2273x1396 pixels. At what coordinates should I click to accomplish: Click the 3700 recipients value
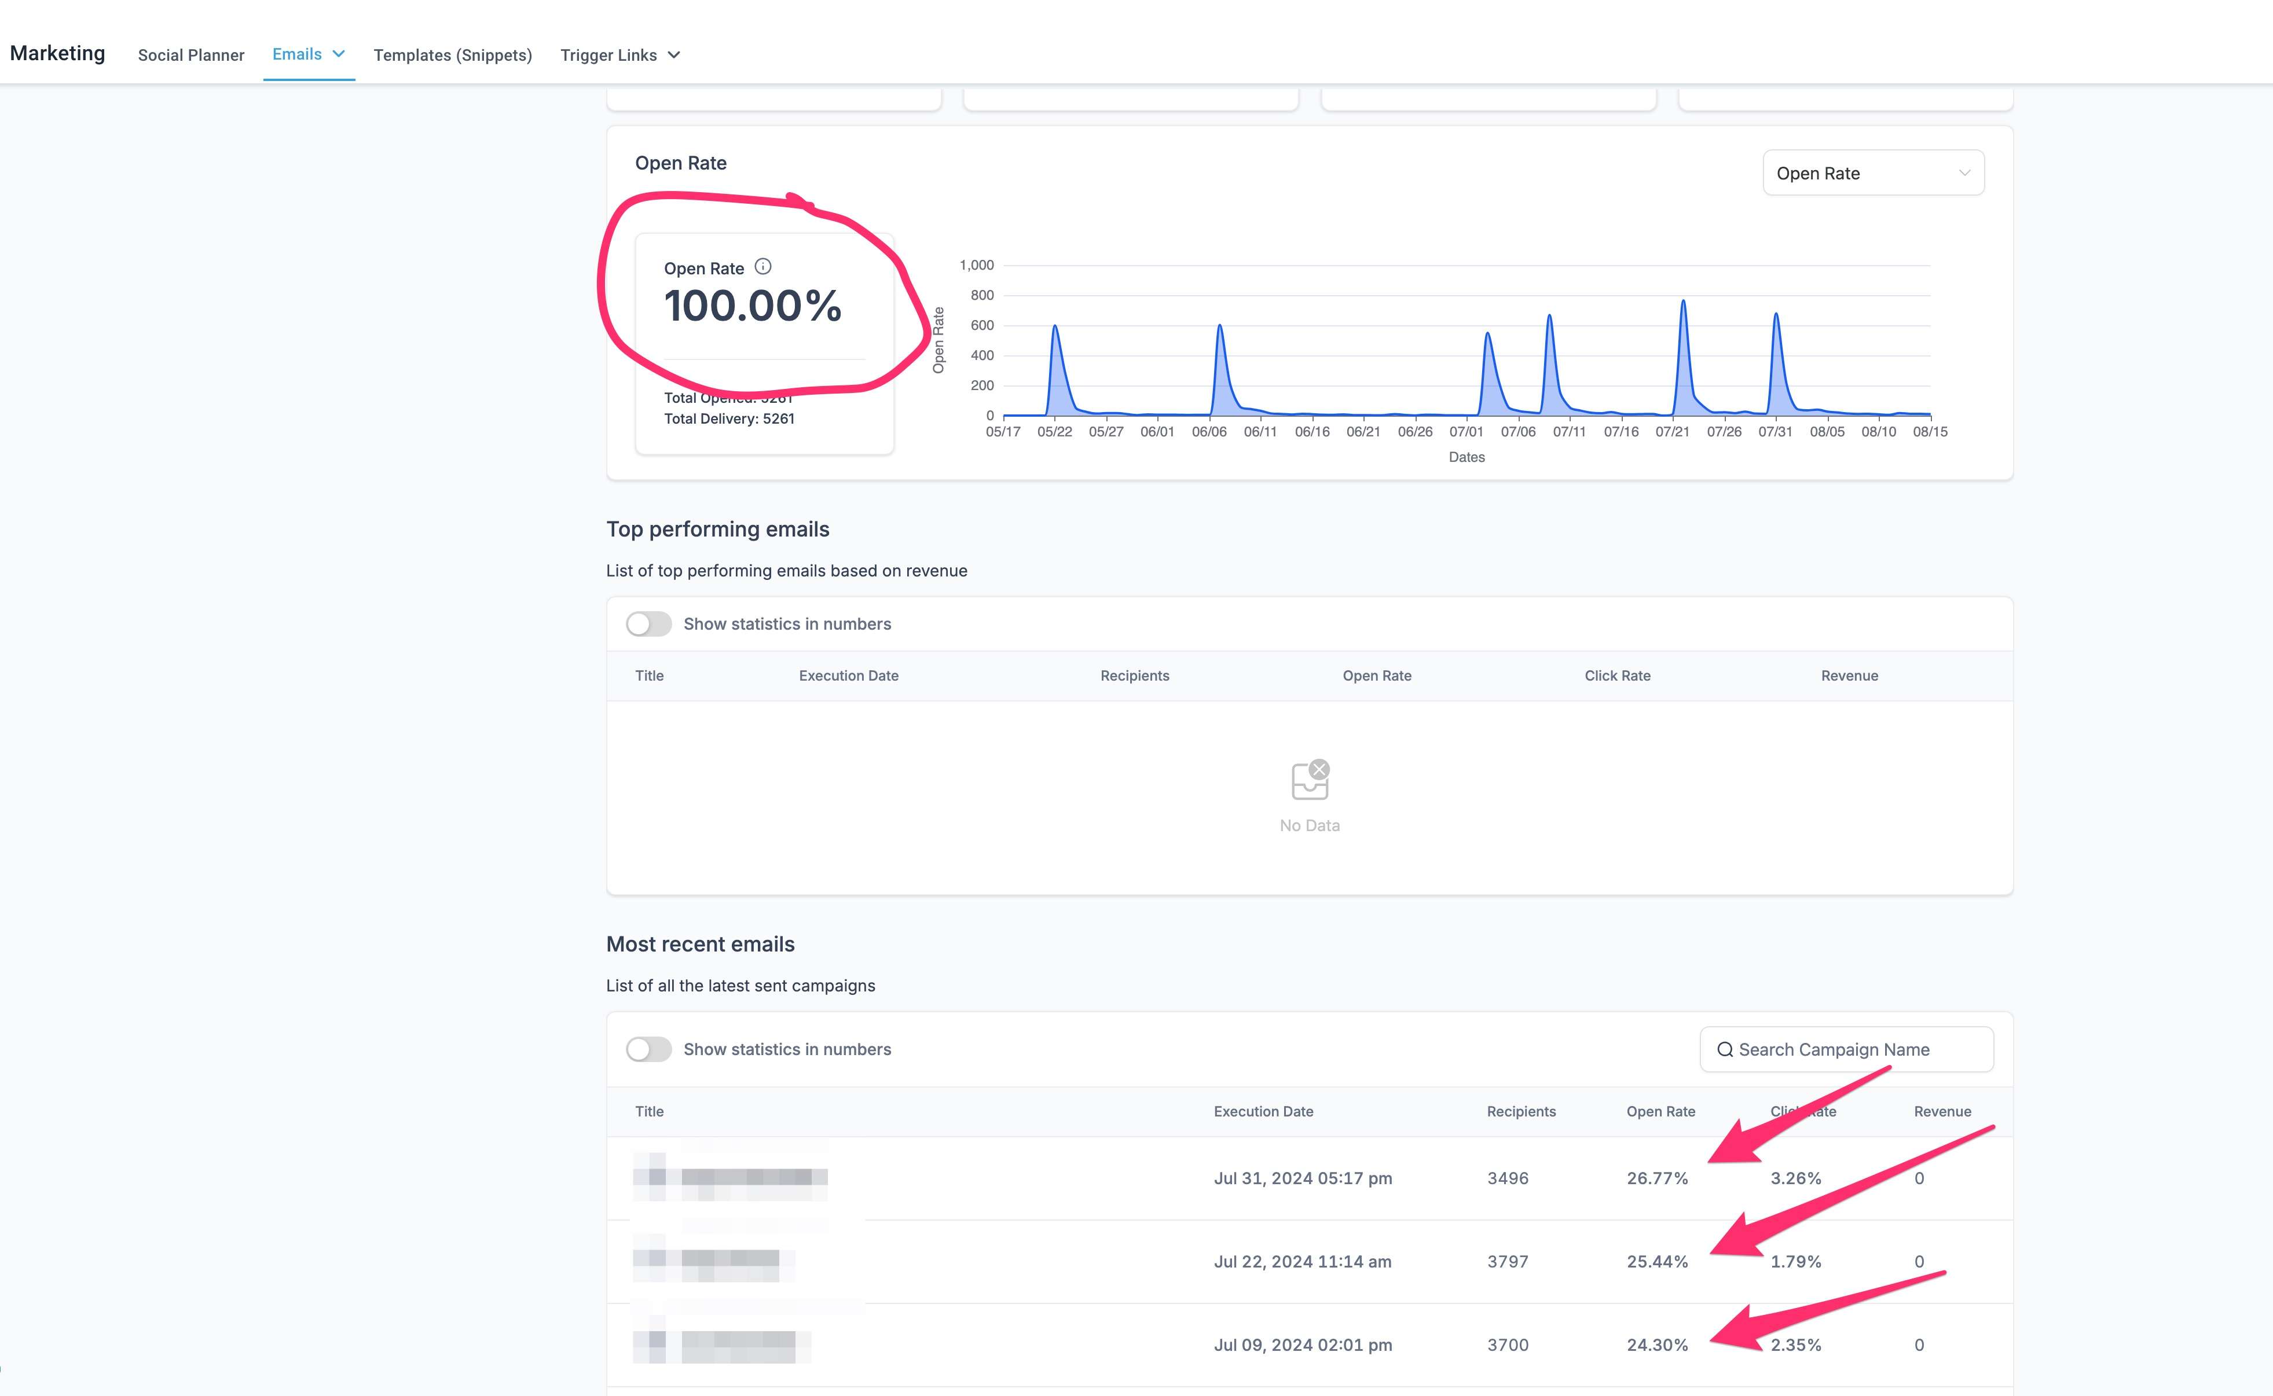click(1508, 1344)
